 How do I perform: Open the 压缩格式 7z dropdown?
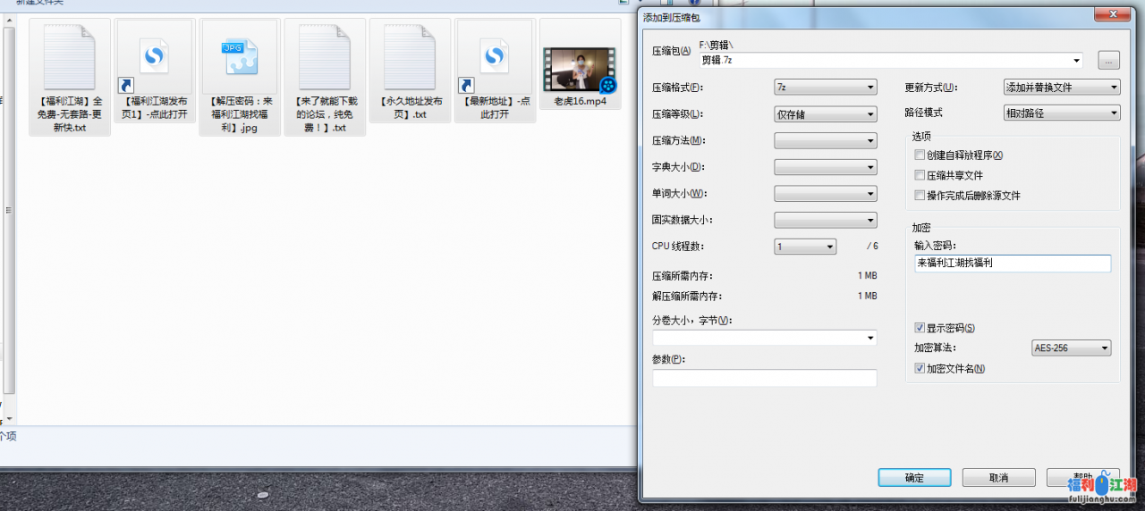825,88
